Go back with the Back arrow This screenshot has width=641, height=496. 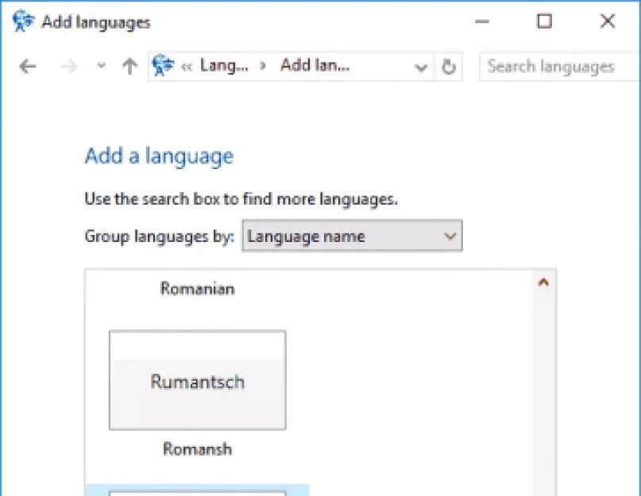(x=27, y=66)
